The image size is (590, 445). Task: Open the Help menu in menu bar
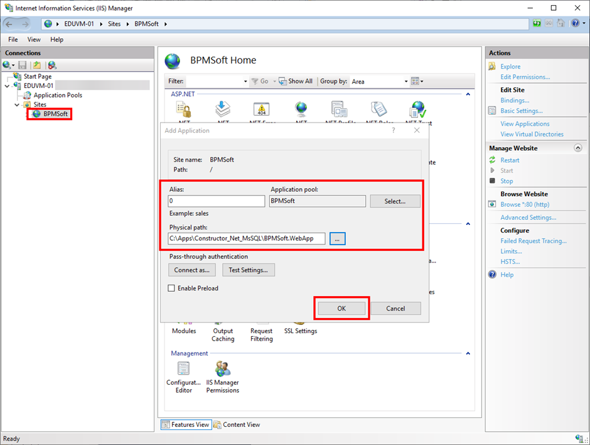tap(57, 40)
